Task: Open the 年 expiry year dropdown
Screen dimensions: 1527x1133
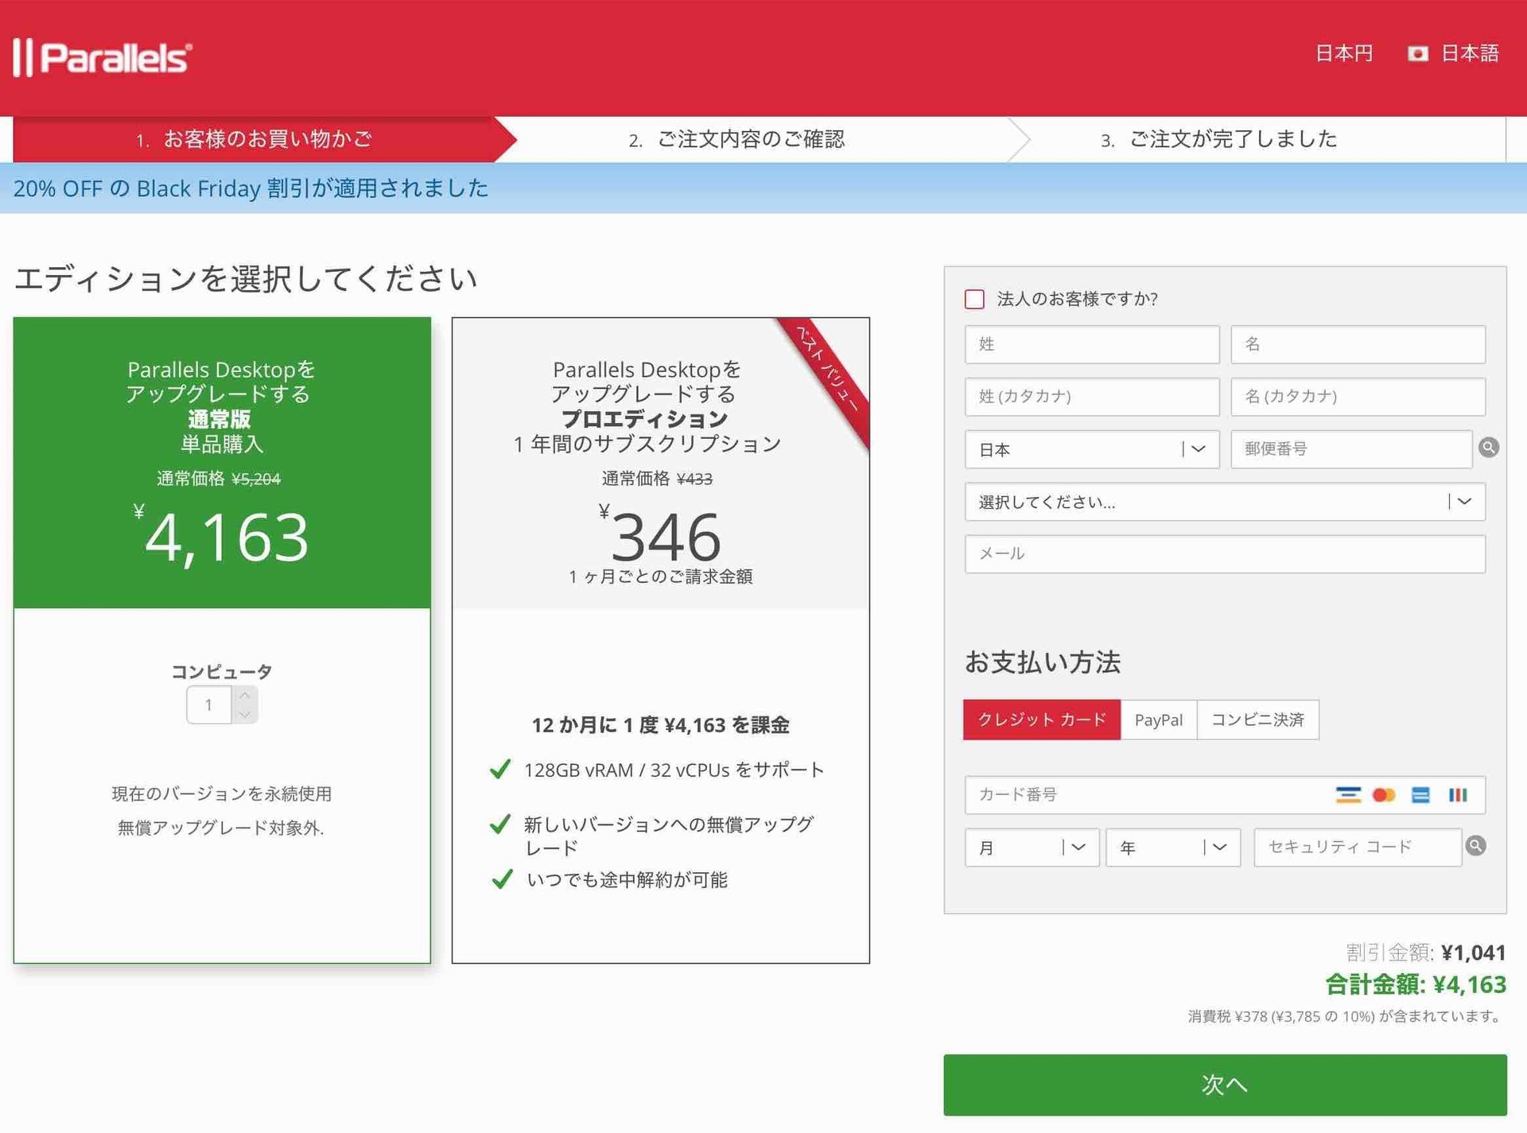Action: [1173, 848]
